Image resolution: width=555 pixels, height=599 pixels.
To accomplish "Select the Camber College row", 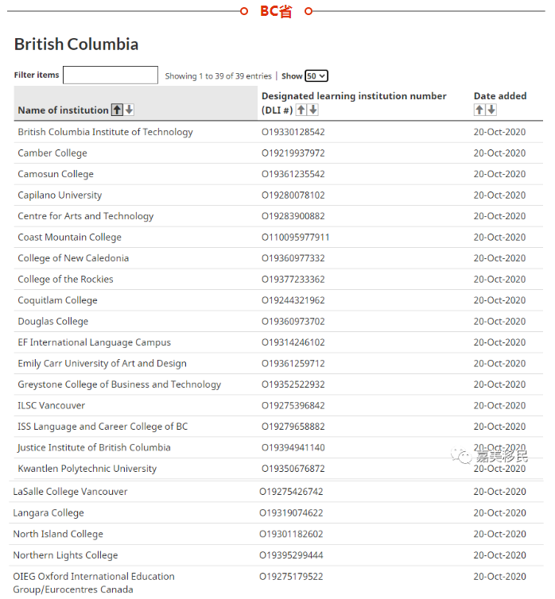I will tap(52, 153).
